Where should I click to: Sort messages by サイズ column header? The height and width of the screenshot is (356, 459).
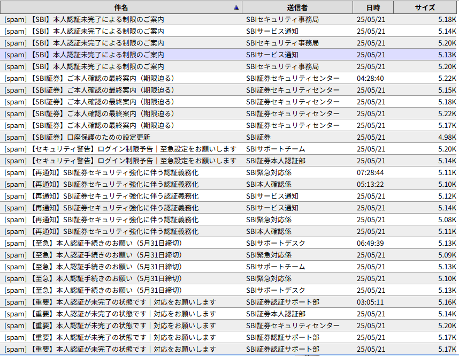pos(425,7)
